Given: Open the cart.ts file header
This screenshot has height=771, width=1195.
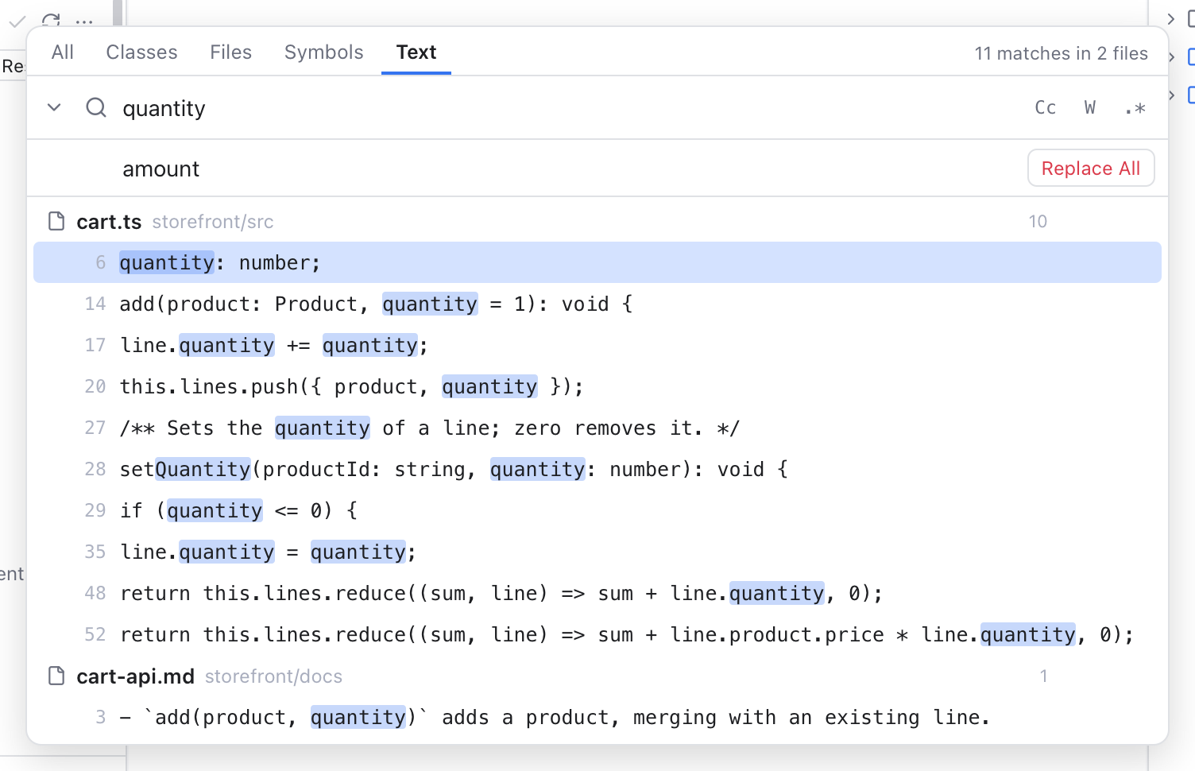Looking at the screenshot, I should [597, 222].
